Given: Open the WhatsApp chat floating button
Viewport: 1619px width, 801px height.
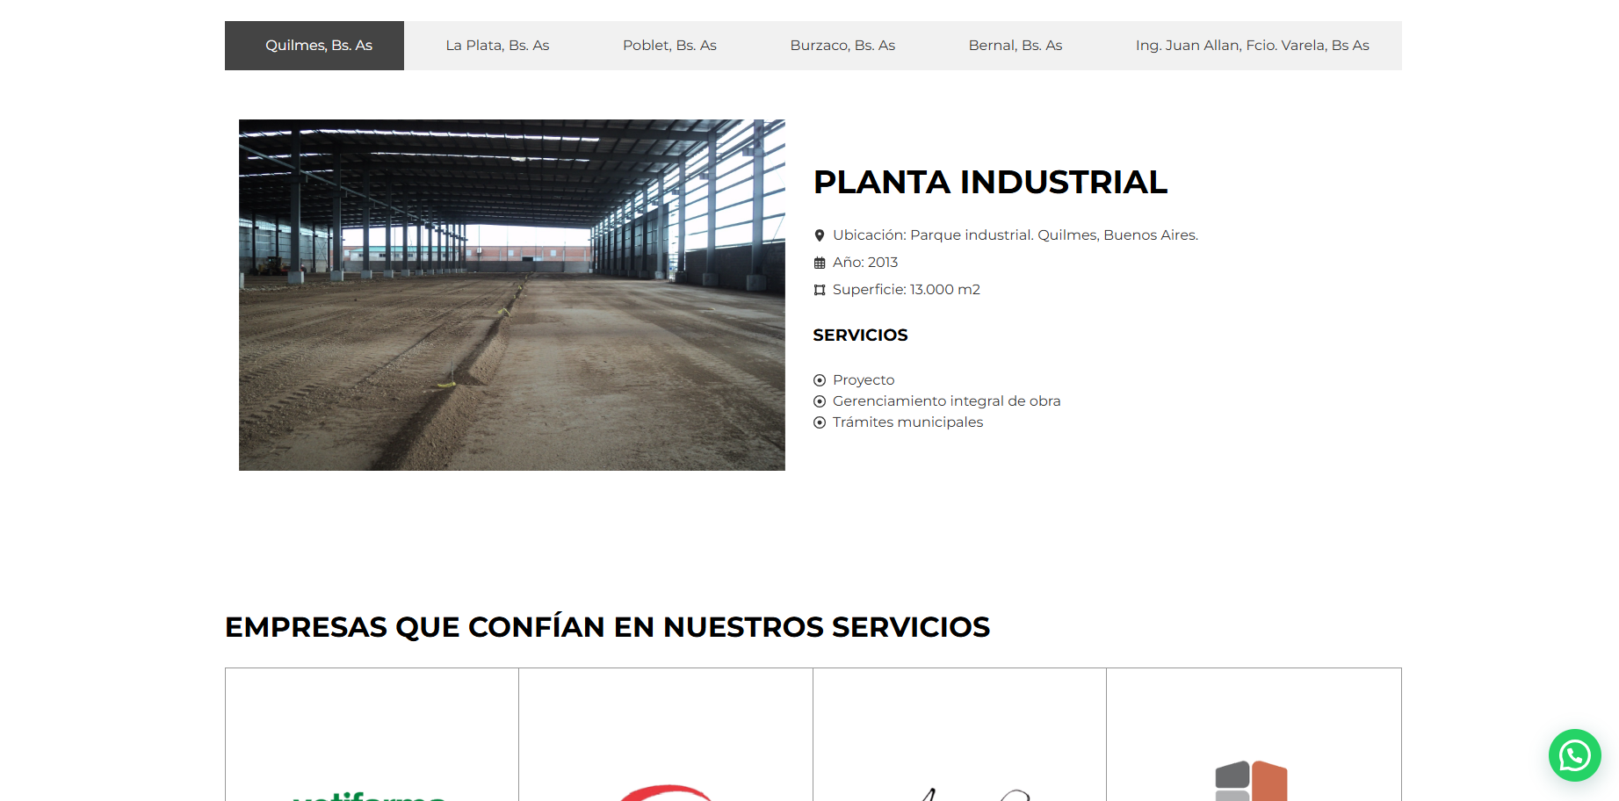Looking at the screenshot, I should click(1574, 755).
